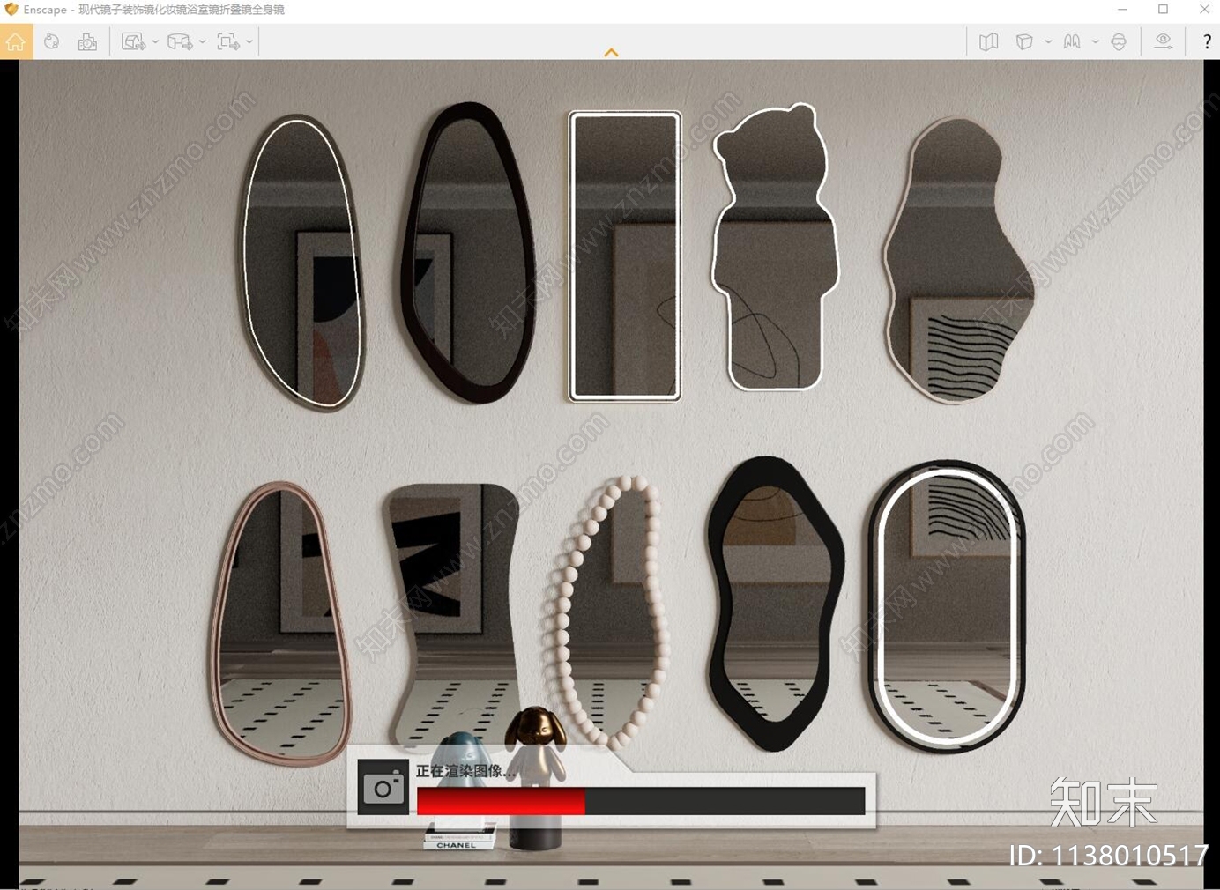This screenshot has width=1220, height=890.
Task: Minimize the Enscape window
Action: click(x=1122, y=10)
